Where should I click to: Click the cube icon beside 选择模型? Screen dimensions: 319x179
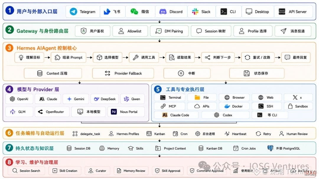(99, 57)
